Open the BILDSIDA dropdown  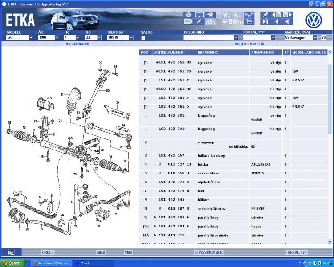click(131, 38)
